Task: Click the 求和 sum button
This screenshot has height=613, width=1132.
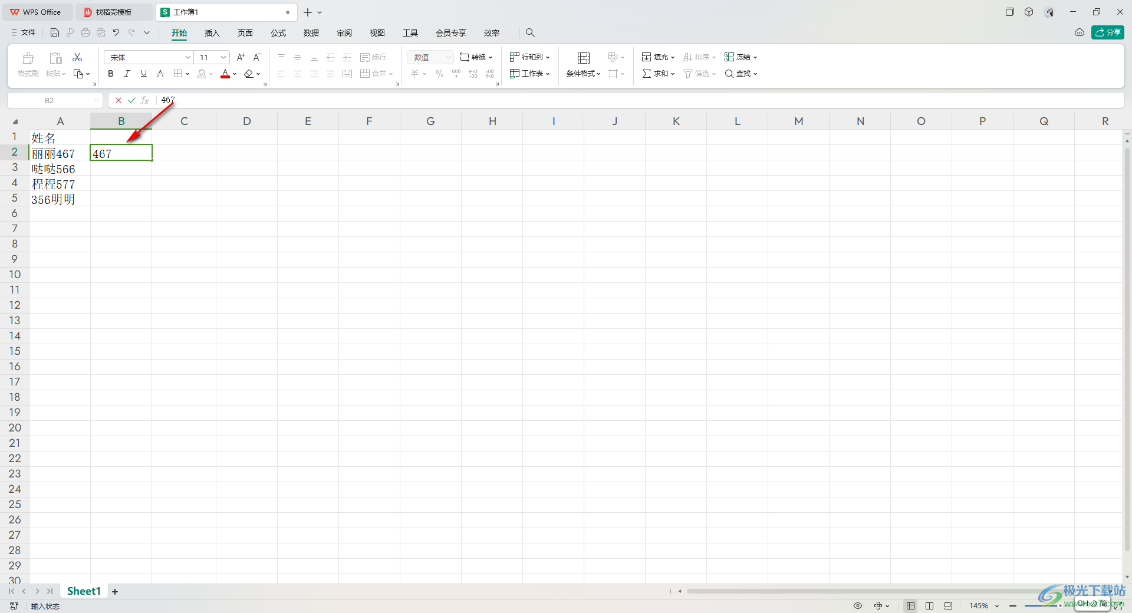Action: point(658,74)
